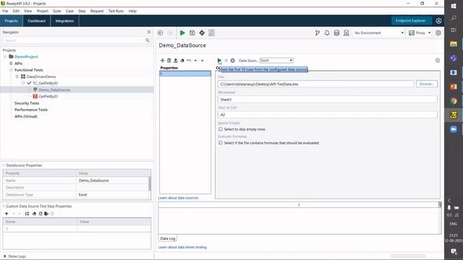Click the framed icon after the diamond
The height and width of the screenshot is (260, 463).
[x=211, y=32]
